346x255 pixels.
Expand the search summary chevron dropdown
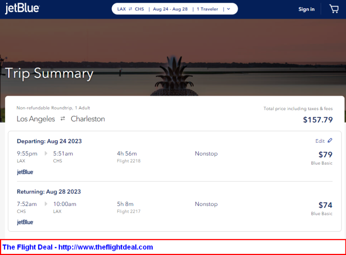point(229,9)
